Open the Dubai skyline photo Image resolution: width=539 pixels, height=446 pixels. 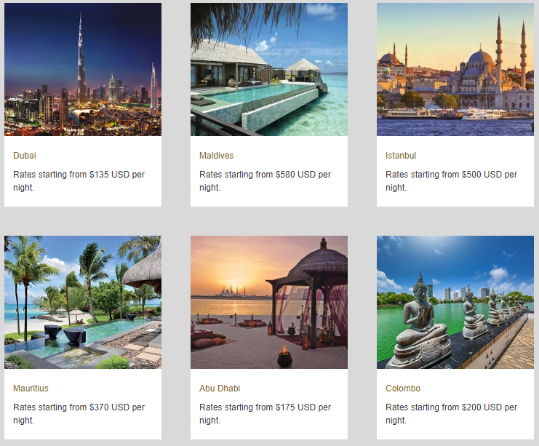pyautogui.click(x=83, y=69)
